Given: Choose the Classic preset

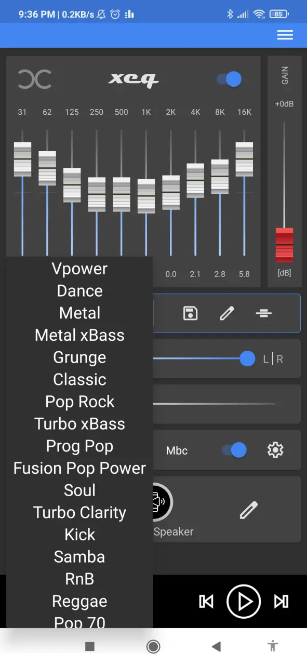Looking at the screenshot, I should pos(79,379).
